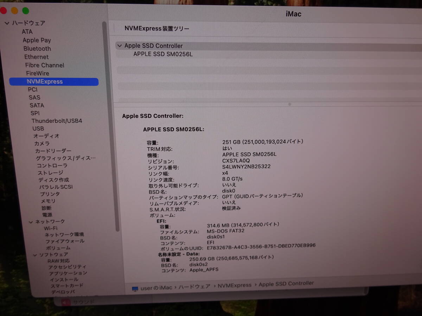Click userのiMac in the path bar
Image resolution: width=422 pixels, height=316 pixels.
tap(156, 288)
